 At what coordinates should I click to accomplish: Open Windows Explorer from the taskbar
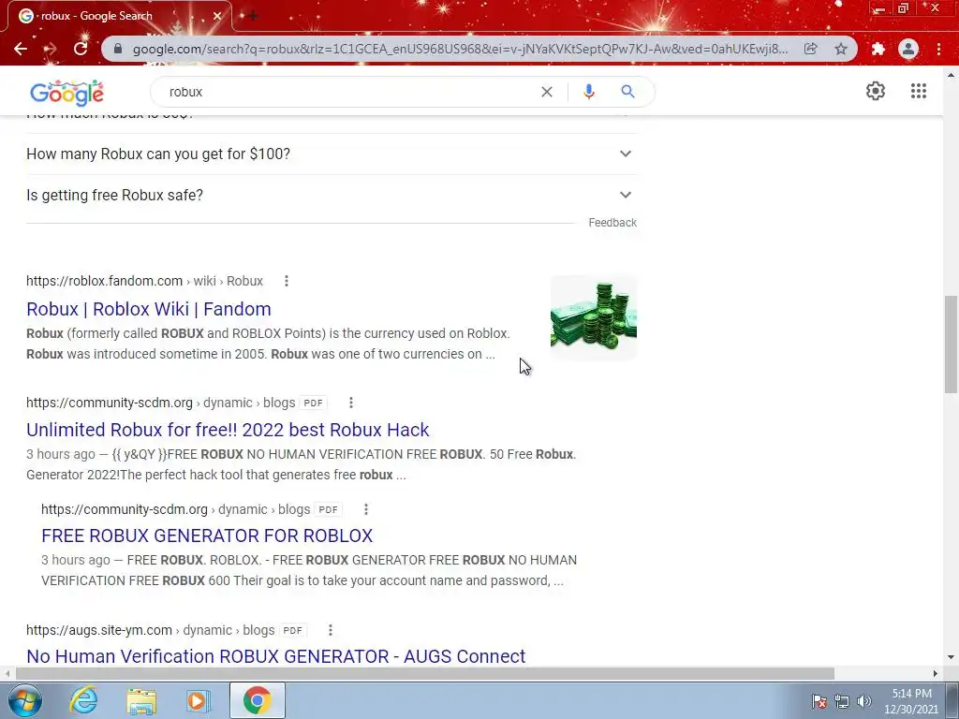140,700
